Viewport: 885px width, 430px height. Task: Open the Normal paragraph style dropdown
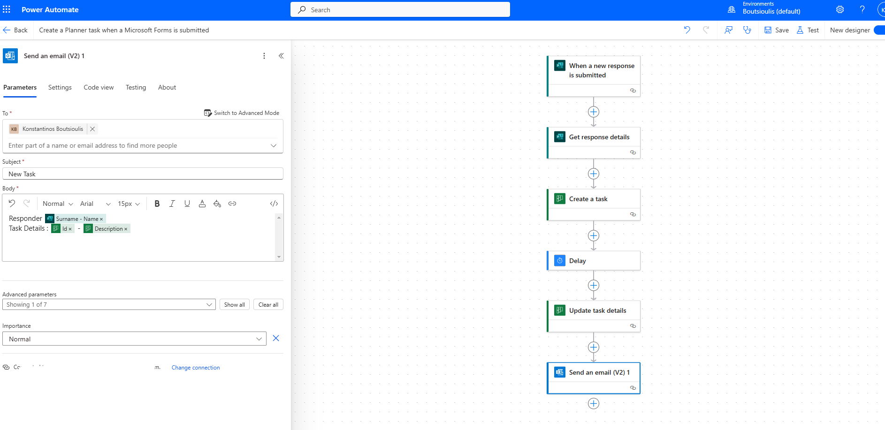click(x=58, y=204)
